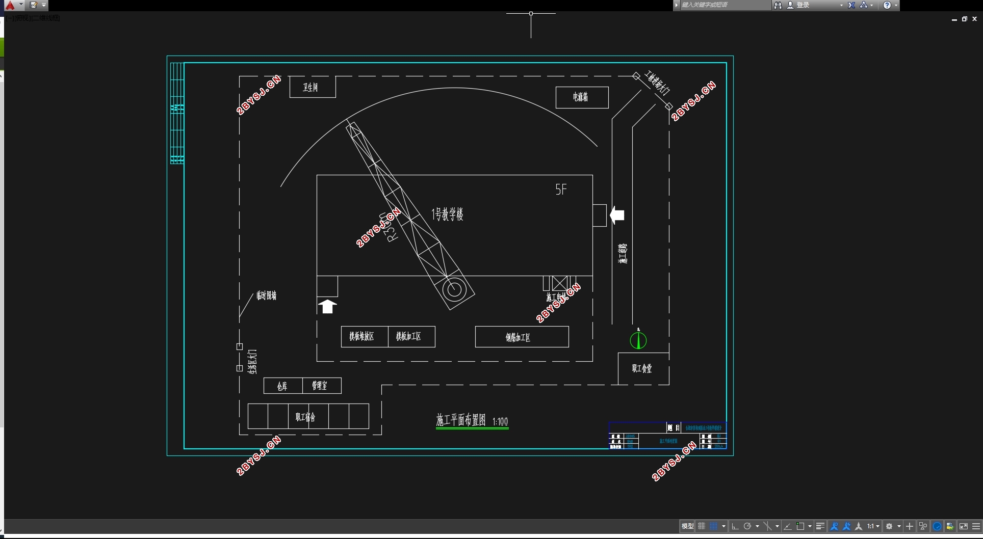Image resolution: width=983 pixels, height=539 pixels.
Task: Select the 钢筋加工区 label
Action: pos(518,337)
